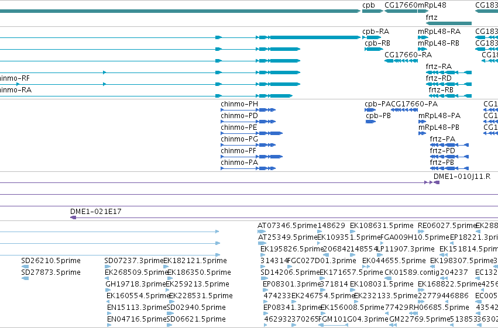
Task: Click EST SD06621.5prime
Action: tap(170, 325)
